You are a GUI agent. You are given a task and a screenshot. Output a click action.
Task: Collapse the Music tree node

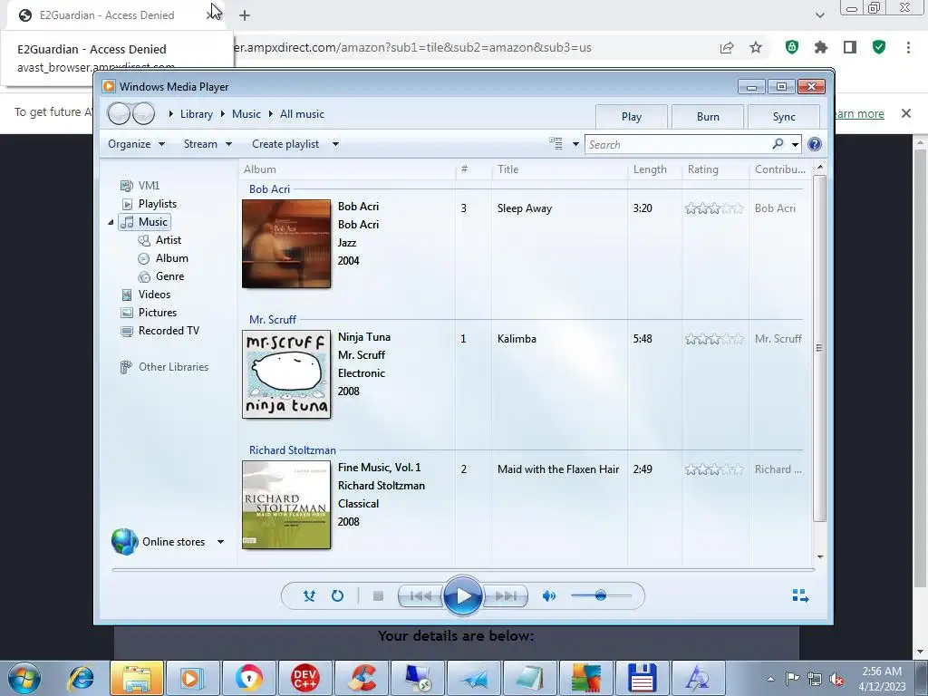click(111, 222)
